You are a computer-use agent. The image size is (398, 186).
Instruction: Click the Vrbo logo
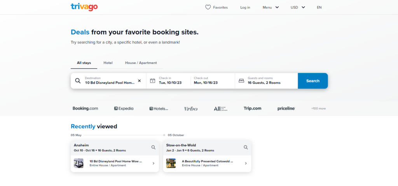[191, 109]
